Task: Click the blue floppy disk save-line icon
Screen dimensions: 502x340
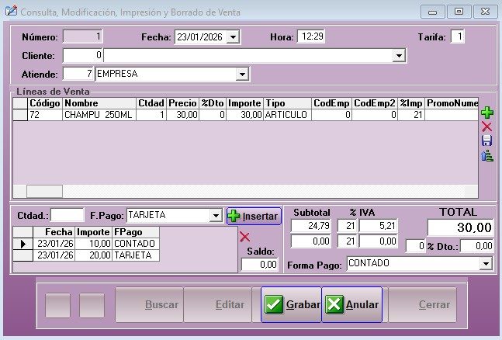Action: tap(486, 141)
